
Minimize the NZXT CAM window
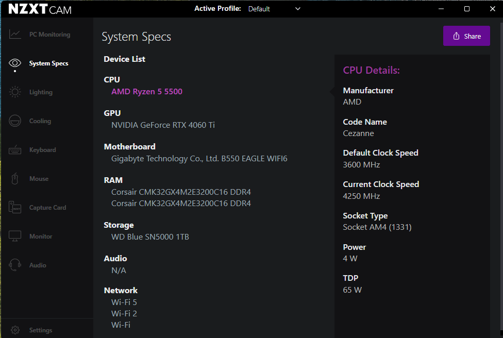441,9
